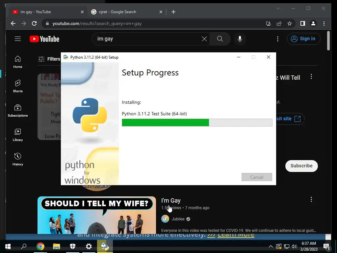The image size is (337, 253).
Task: Open Chrome from the taskbar
Action: tap(40, 246)
